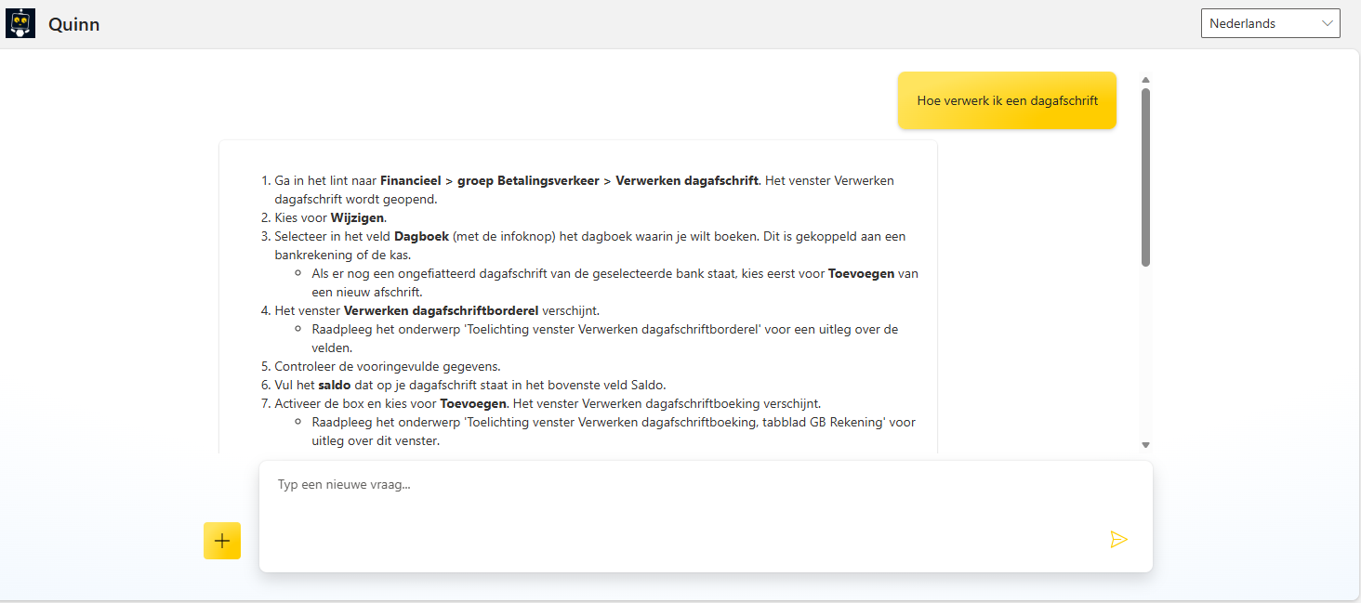
Task: Click the scrollbar down arrow
Action: 1145,445
